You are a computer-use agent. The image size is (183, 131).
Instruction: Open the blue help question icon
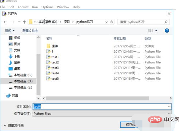[167, 31]
